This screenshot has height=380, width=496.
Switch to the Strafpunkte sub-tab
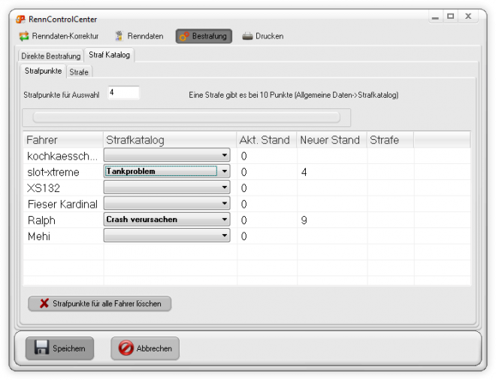(43, 71)
